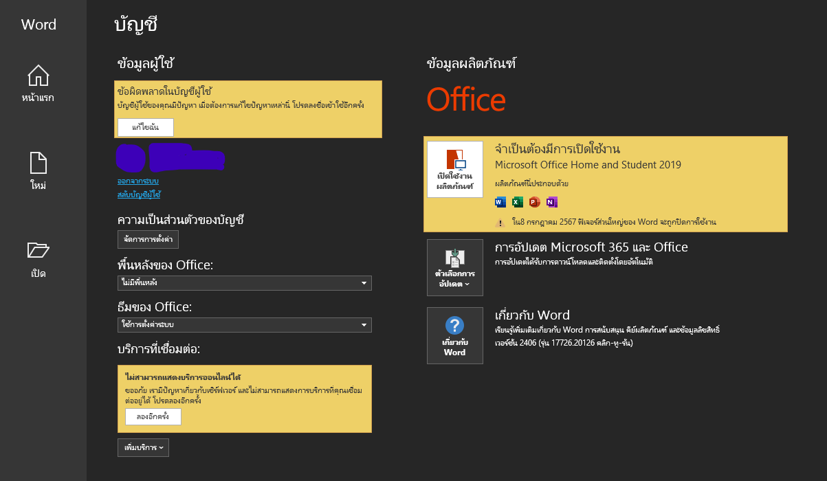Click the บัญชี page heading
827x481 pixels.
(136, 24)
